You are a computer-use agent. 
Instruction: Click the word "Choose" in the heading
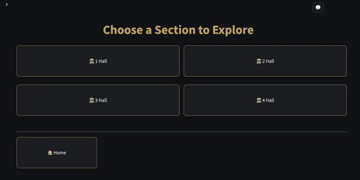(x=123, y=30)
